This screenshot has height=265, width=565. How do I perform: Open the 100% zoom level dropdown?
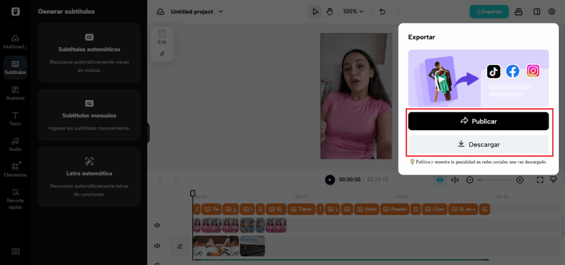353,12
